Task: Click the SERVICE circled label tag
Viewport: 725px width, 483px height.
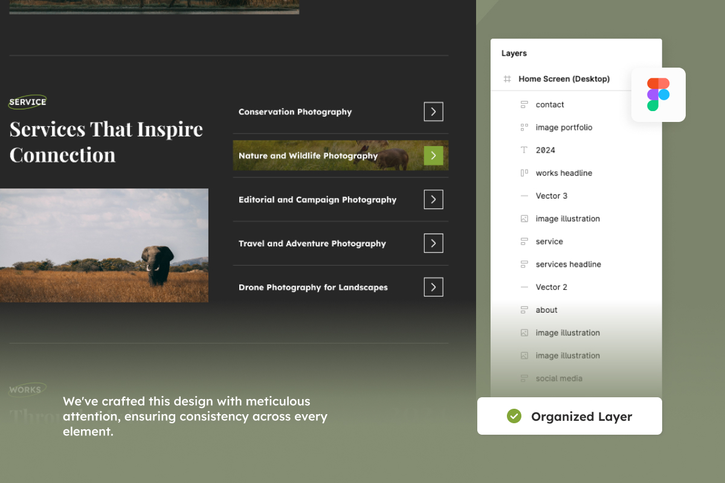Action: [28, 102]
